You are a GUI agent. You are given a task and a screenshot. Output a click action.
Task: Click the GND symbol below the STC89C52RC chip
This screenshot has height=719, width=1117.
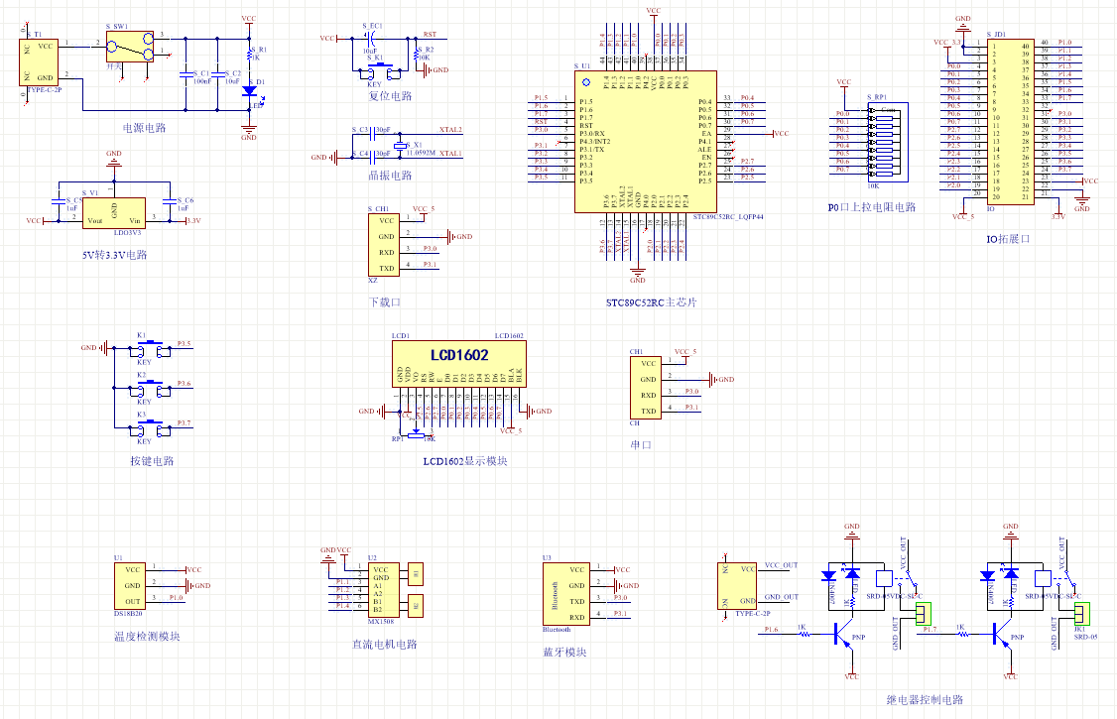pos(638,274)
